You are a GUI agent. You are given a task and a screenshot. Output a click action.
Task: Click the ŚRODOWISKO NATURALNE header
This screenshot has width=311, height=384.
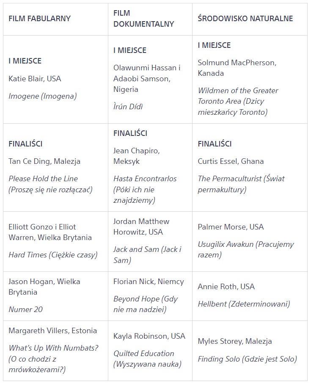(x=245, y=19)
